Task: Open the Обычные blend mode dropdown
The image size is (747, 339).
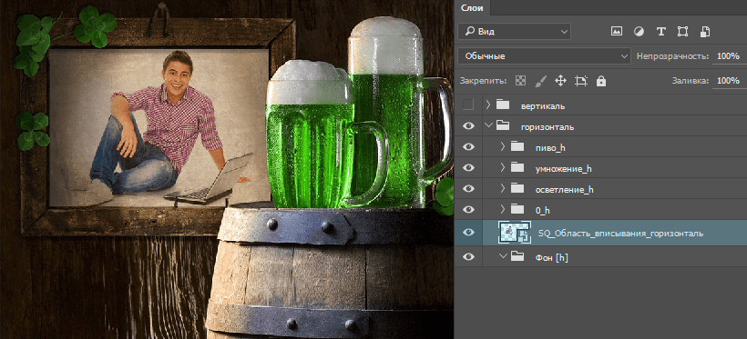Action: [x=544, y=56]
